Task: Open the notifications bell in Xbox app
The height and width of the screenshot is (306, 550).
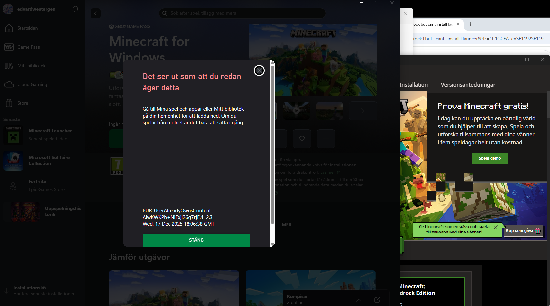Action: click(75, 9)
